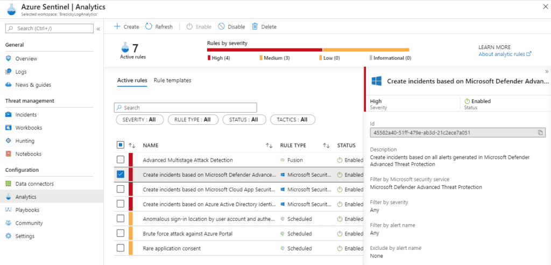
Task: Sort rules by RULE TYPE column arrows
Action: [x=327, y=145]
